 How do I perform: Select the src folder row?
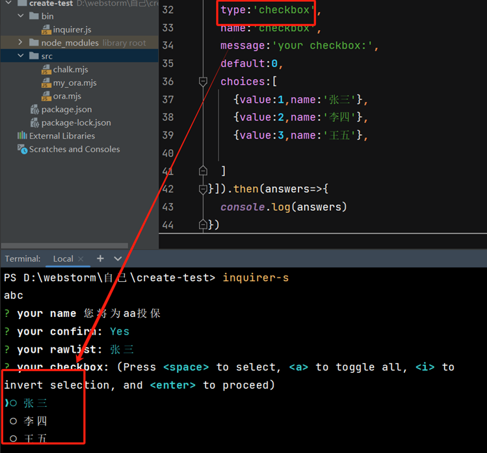[x=79, y=56]
